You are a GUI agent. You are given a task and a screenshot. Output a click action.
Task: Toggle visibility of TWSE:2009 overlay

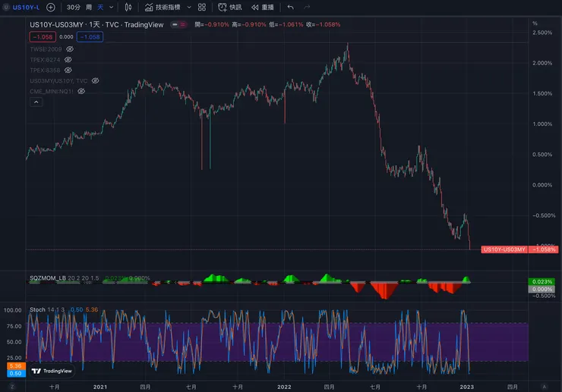pos(70,49)
